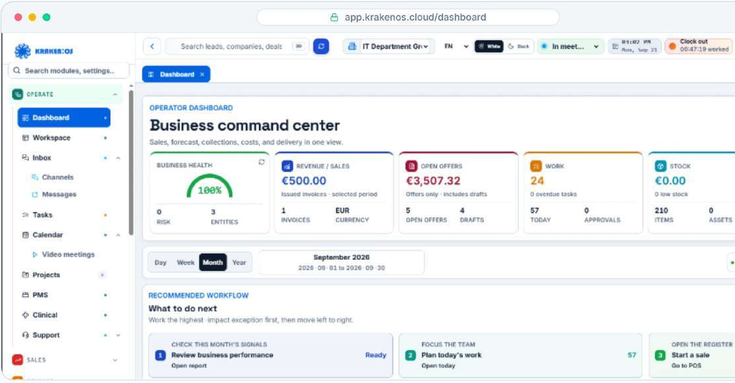Viewport: 735px width, 383px height.
Task: Select the Month view option
Action: coord(213,262)
